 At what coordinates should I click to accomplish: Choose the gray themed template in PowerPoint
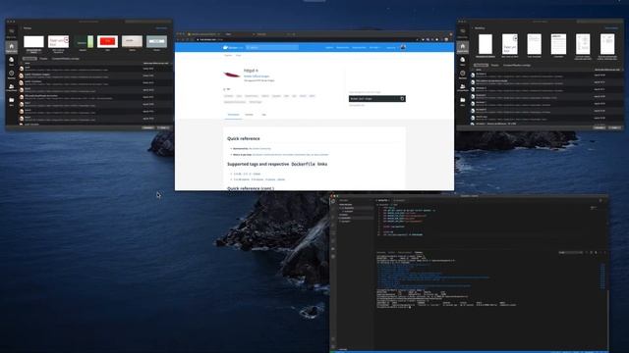pos(156,41)
